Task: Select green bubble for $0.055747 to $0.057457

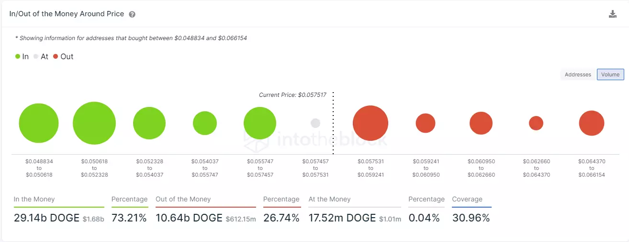Action: (x=260, y=123)
